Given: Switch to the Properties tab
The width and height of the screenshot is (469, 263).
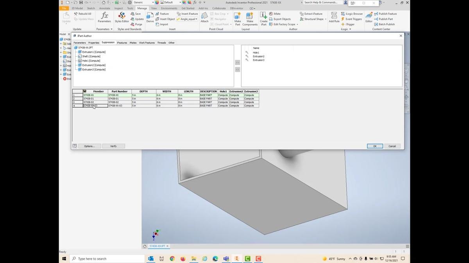Looking at the screenshot, I should 94,43.
